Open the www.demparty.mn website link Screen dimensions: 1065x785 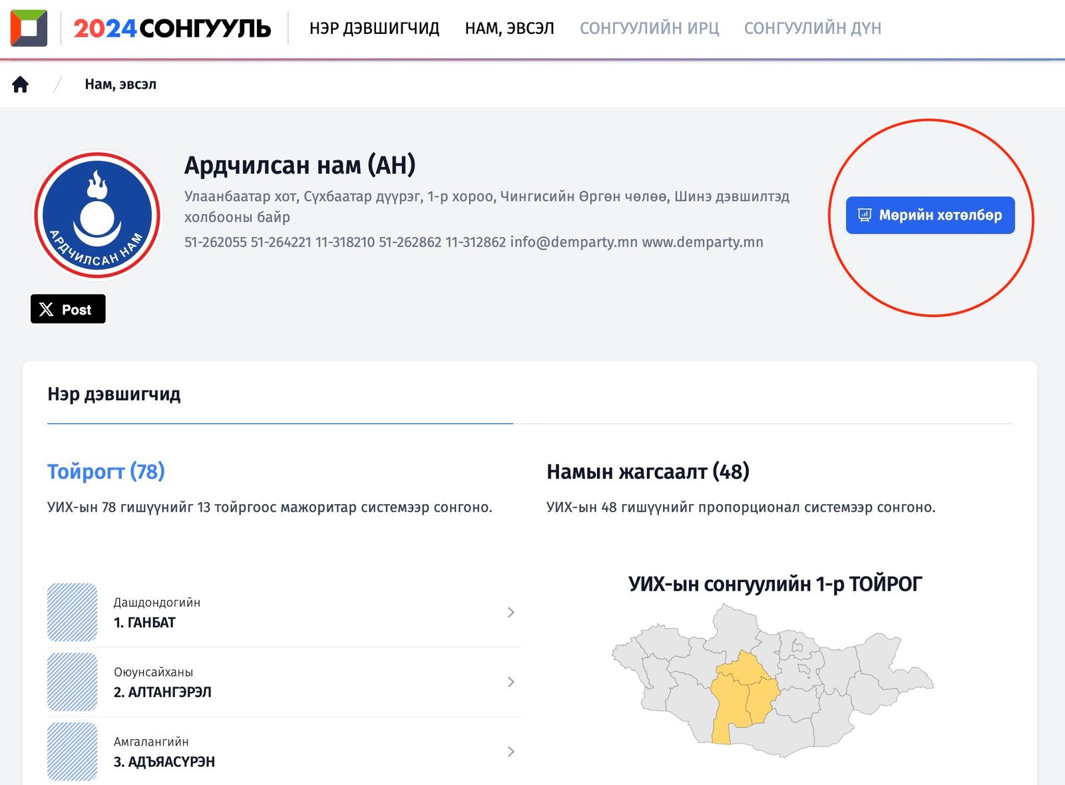[x=701, y=242]
